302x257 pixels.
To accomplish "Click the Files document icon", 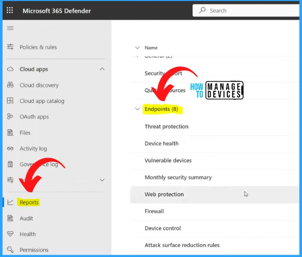I will [x=10, y=133].
